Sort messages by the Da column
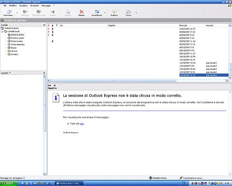 (83, 25)
